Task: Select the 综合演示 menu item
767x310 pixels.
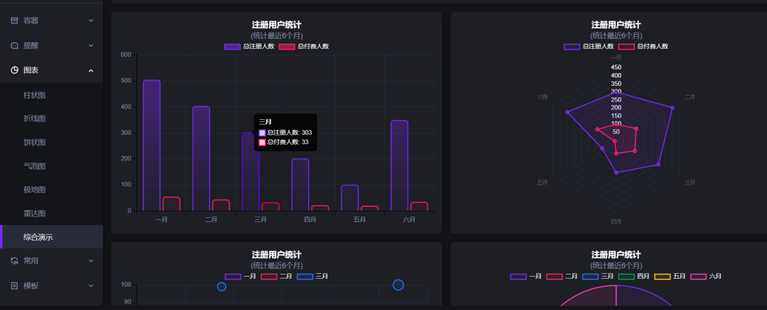Action: pos(51,237)
